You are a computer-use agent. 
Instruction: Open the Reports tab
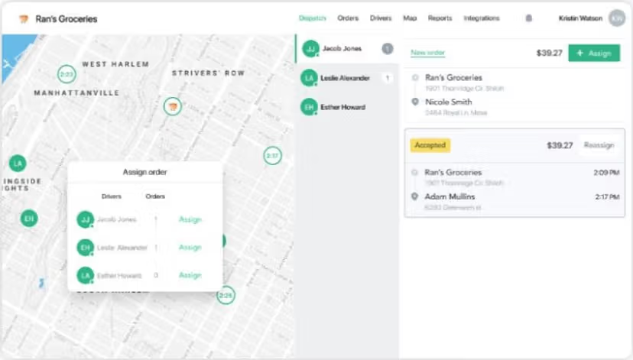pyautogui.click(x=440, y=18)
